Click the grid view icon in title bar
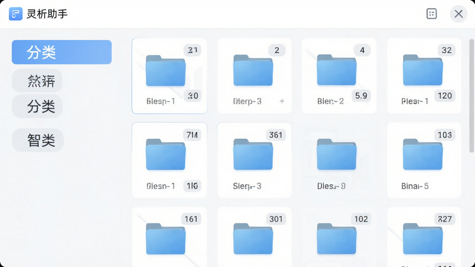Image resolution: width=475 pixels, height=267 pixels. point(431,13)
